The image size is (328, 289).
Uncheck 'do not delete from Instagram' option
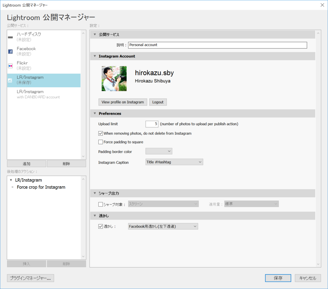click(x=101, y=133)
